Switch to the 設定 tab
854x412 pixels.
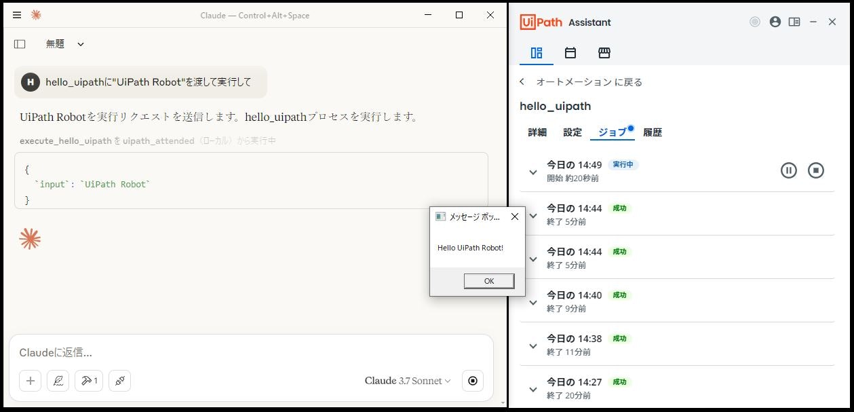(x=572, y=132)
